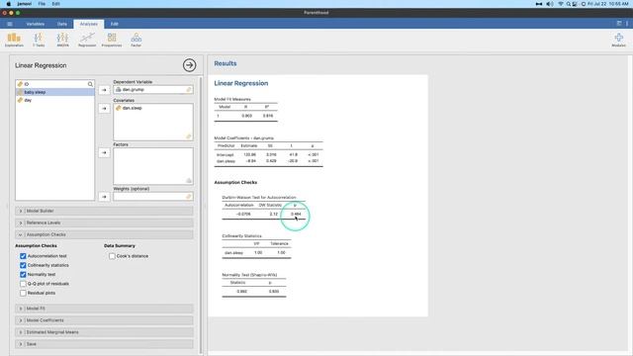The width and height of the screenshot is (633, 356).
Task: Open the Modules library
Action: 618,40
